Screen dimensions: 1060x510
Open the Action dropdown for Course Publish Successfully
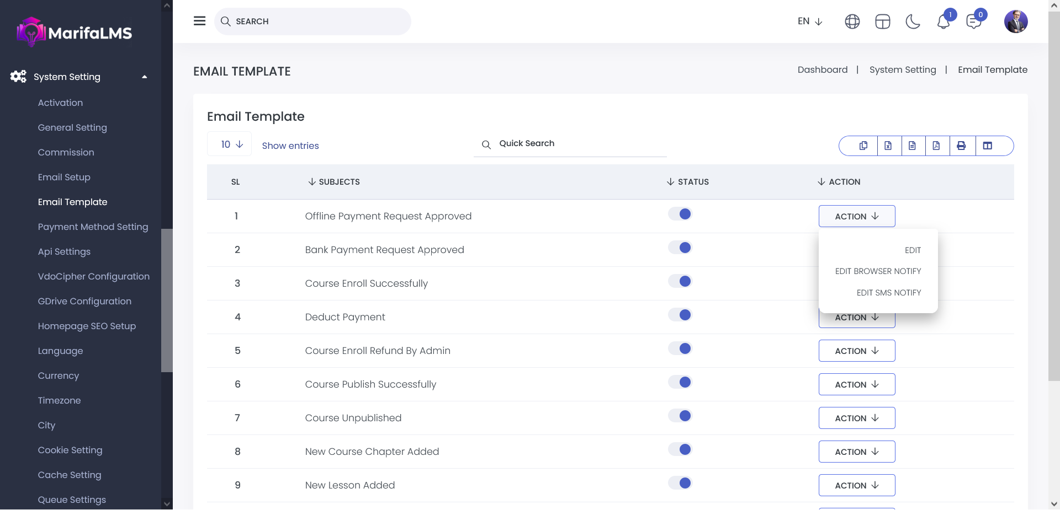856,384
